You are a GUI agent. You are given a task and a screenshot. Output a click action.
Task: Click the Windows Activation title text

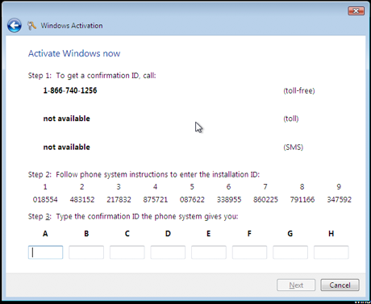(72, 26)
